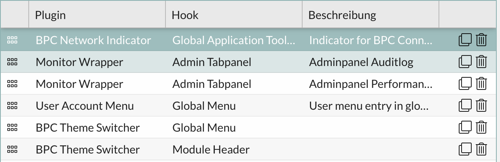Delete BPC Theme Switcher with Module Header hook
The width and height of the screenshot is (500, 162).
(x=481, y=149)
